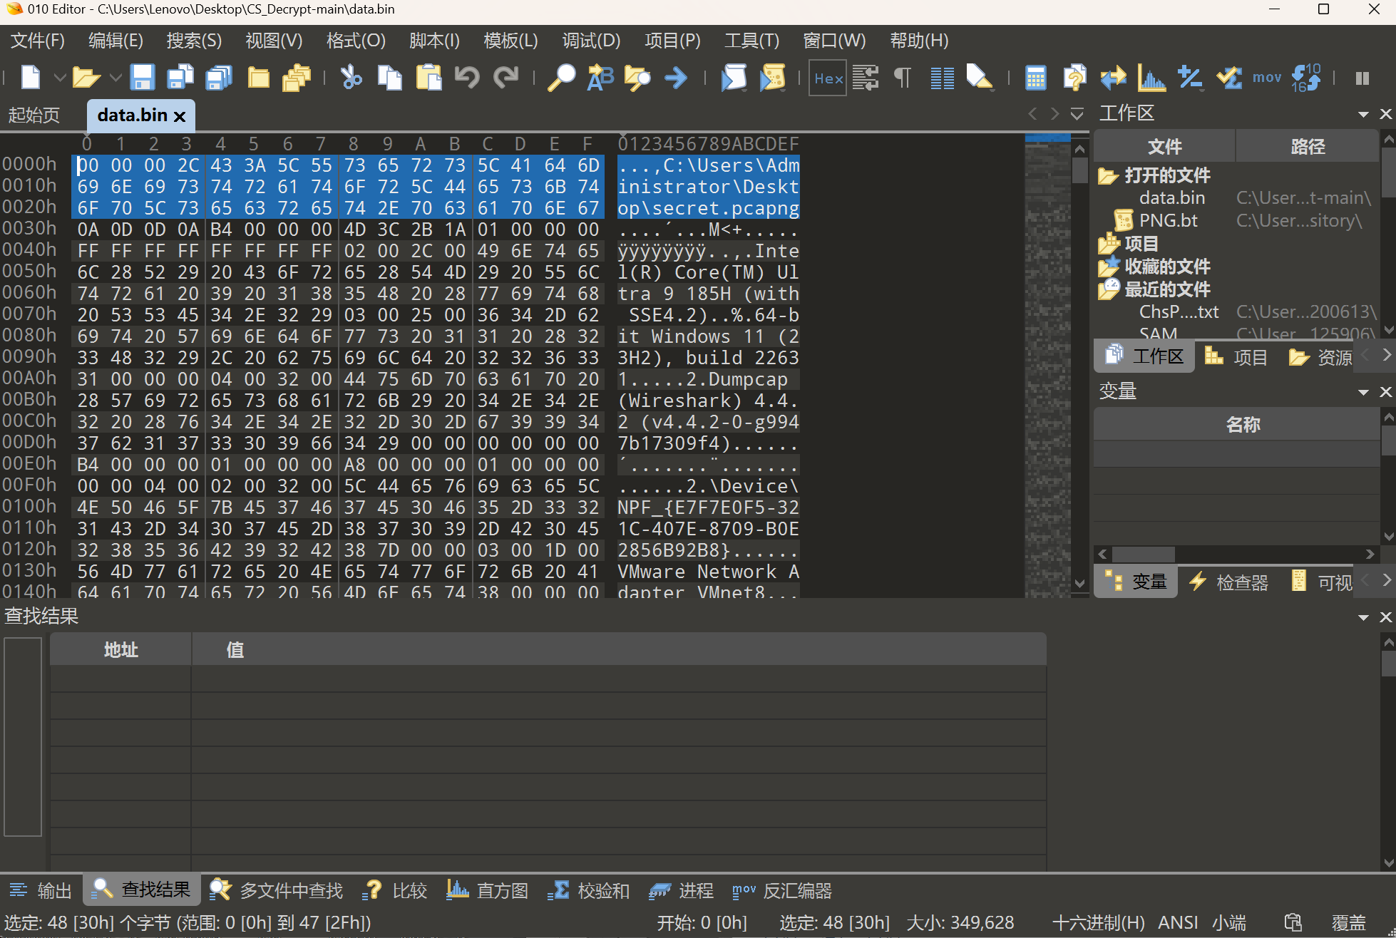Click the hex view vertical scrollbar thumb

click(1079, 170)
